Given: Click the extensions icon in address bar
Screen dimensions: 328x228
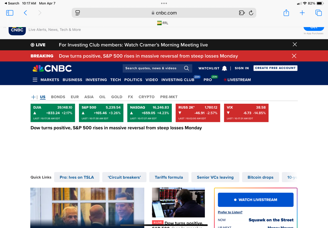Looking at the screenshot, I should tap(242, 13).
